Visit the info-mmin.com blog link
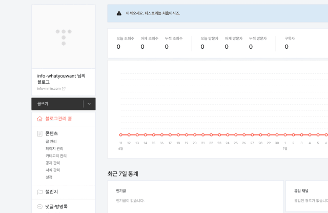 [x=49, y=89]
